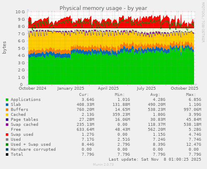This screenshot has height=169, width=207.
Task: Click Cached minimum value 359.23M
Action: click(x=121, y=115)
